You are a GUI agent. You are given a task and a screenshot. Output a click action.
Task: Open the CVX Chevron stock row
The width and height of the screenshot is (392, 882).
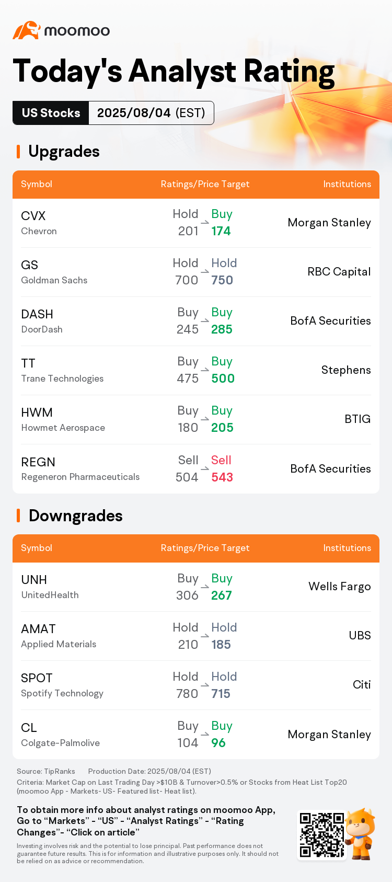point(196,223)
